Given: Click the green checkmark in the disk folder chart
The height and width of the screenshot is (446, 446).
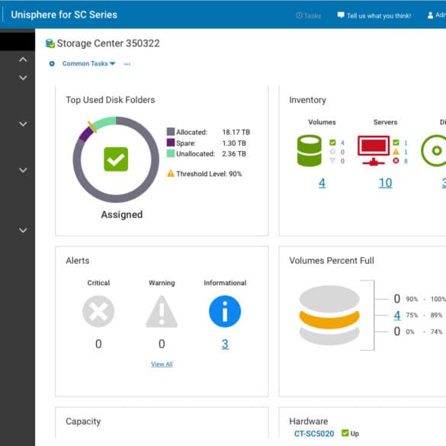Looking at the screenshot, I should pyautogui.click(x=116, y=159).
